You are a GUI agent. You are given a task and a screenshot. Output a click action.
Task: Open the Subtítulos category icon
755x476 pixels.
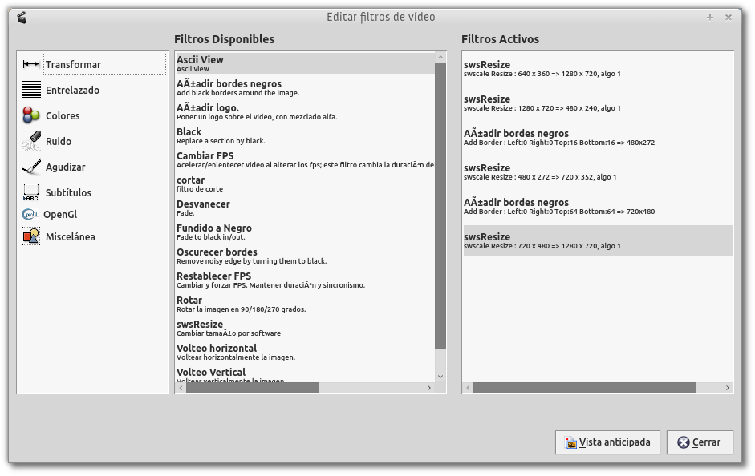pyautogui.click(x=31, y=192)
